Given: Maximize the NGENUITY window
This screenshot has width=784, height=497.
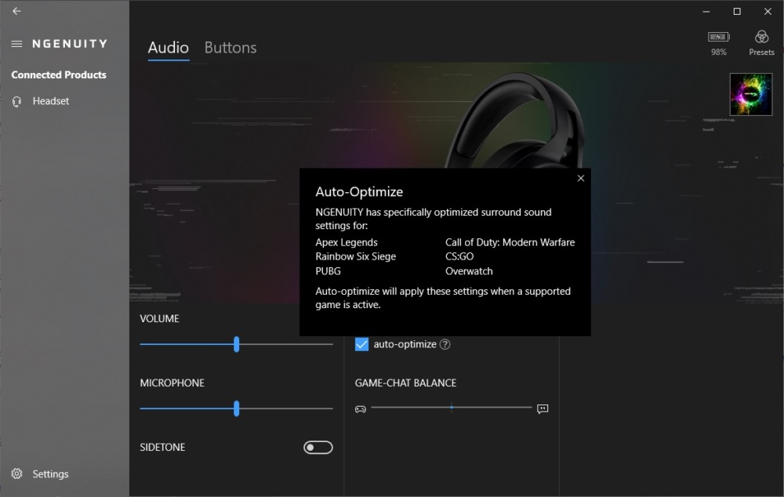Looking at the screenshot, I should [737, 11].
